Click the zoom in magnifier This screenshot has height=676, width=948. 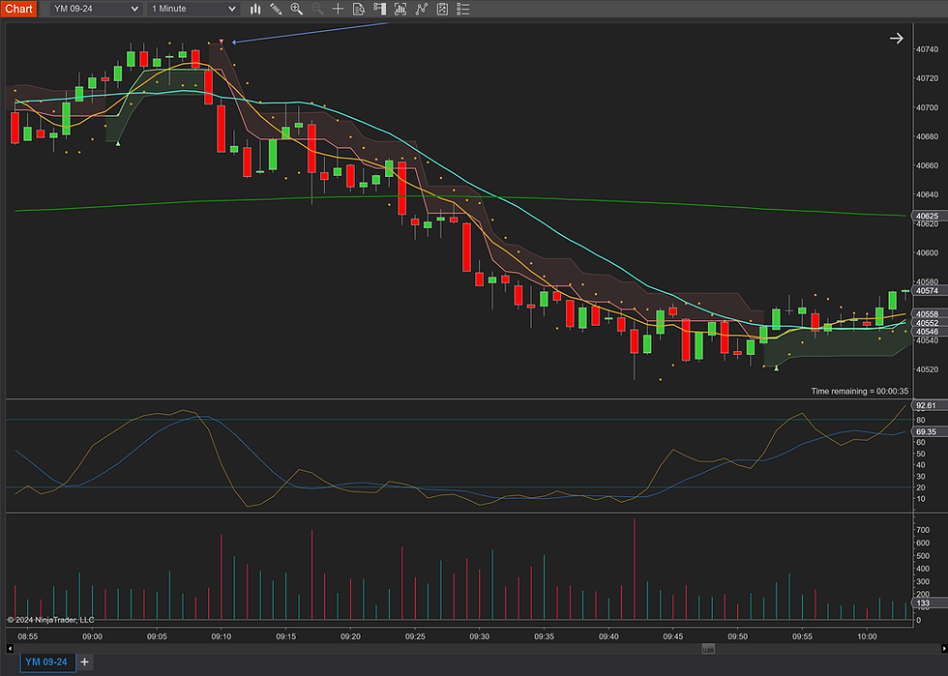coord(296,9)
